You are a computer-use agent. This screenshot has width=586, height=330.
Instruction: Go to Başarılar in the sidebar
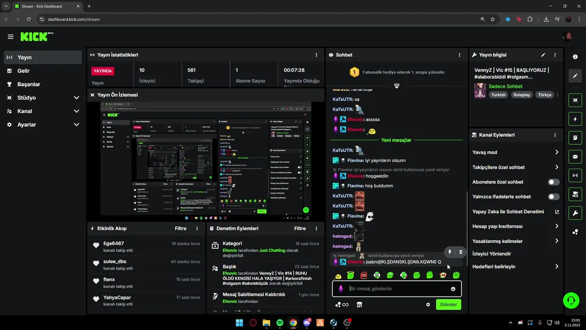pyautogui.click(x=43, y=84)
